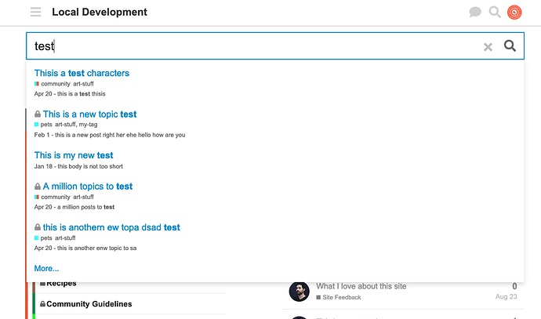
Task: Click the 'More...' results link
Action: point(46,268)
